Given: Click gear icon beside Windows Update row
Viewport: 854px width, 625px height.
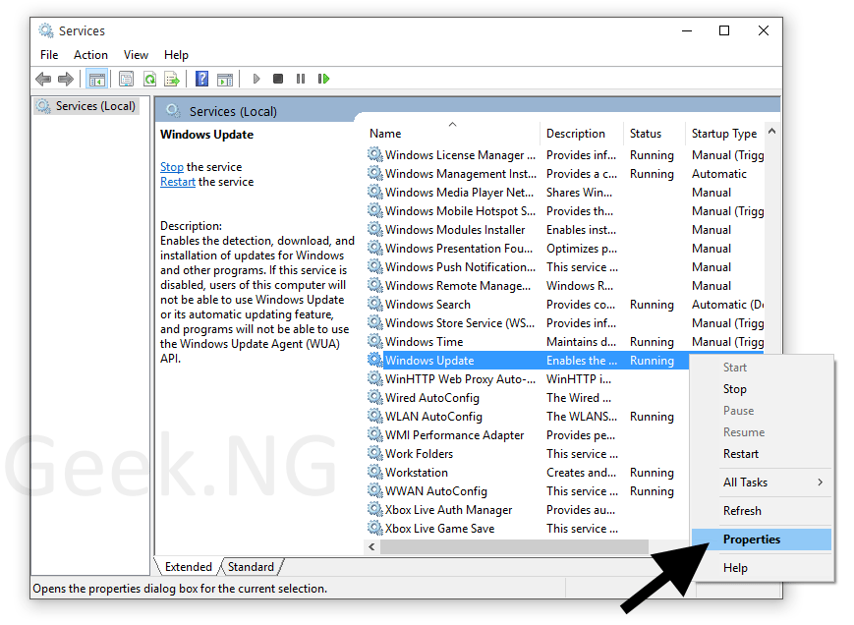Looking at the screenshot, I should coord(374,360).
